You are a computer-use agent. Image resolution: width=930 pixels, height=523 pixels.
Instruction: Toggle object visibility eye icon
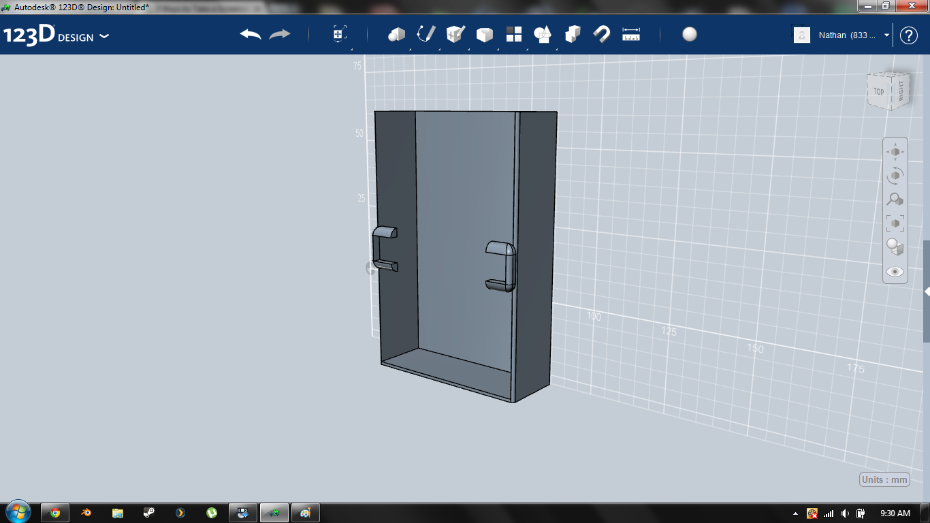coord(895,272)
